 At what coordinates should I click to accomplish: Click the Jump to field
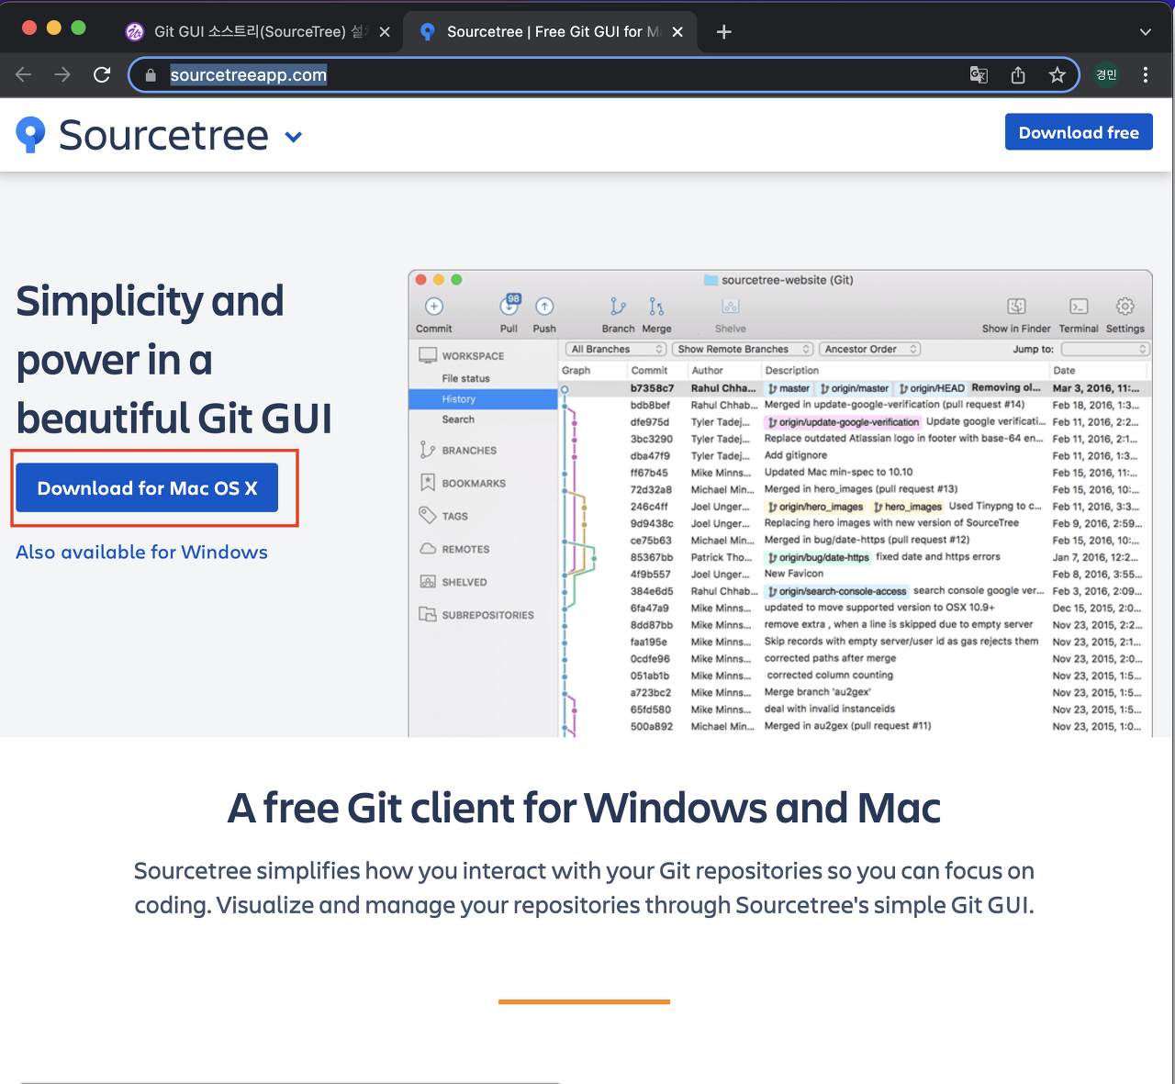coord(1105,350)
